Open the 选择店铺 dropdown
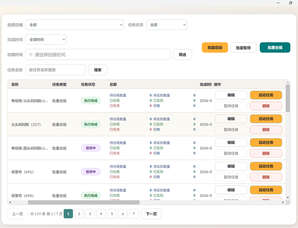This screenshot has width=298, height=228. tap(74, 25)
